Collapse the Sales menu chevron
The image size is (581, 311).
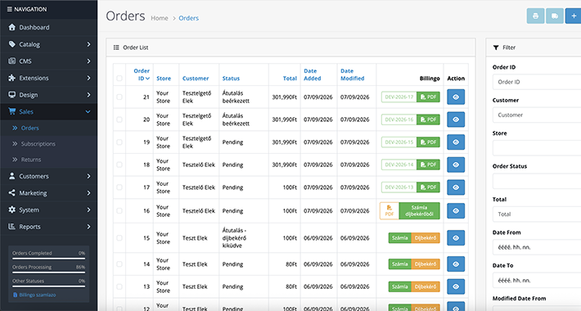88,111
